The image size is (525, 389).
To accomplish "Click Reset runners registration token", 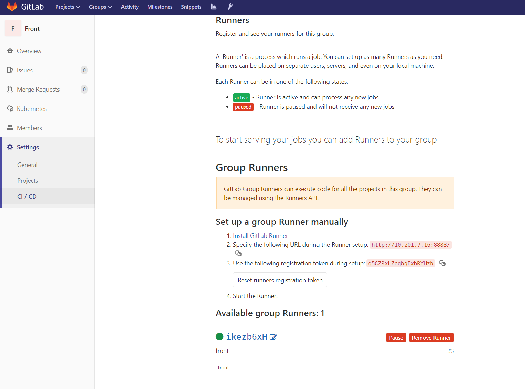I will tap(280, 280).
